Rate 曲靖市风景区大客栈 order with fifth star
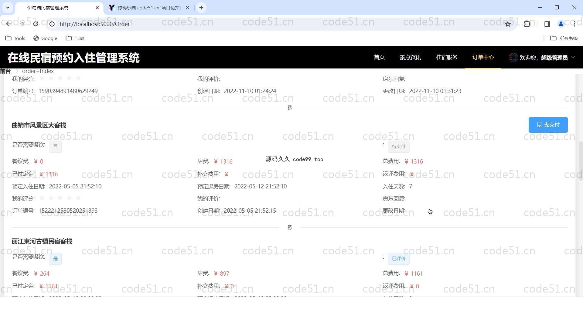This screenshot has height=312, width=583. coord(78,198)
